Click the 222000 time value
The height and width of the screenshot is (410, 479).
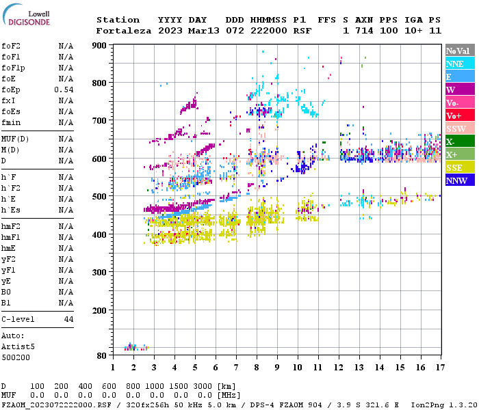[x=269, y=31]
